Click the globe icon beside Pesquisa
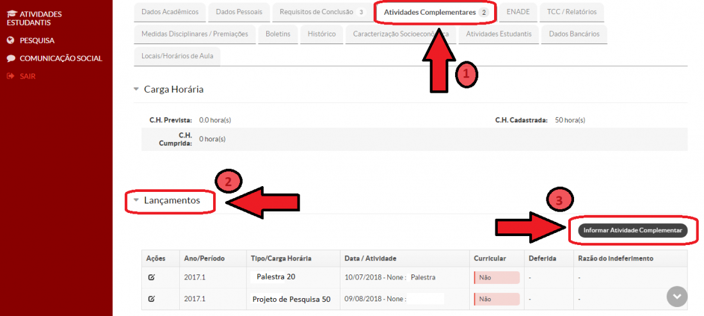This screenshot has height=316, width=704. tap(12, 40)
